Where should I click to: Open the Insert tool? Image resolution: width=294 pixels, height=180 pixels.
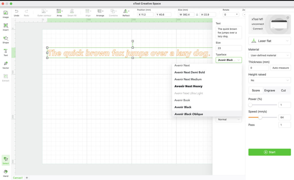point(5,27)
